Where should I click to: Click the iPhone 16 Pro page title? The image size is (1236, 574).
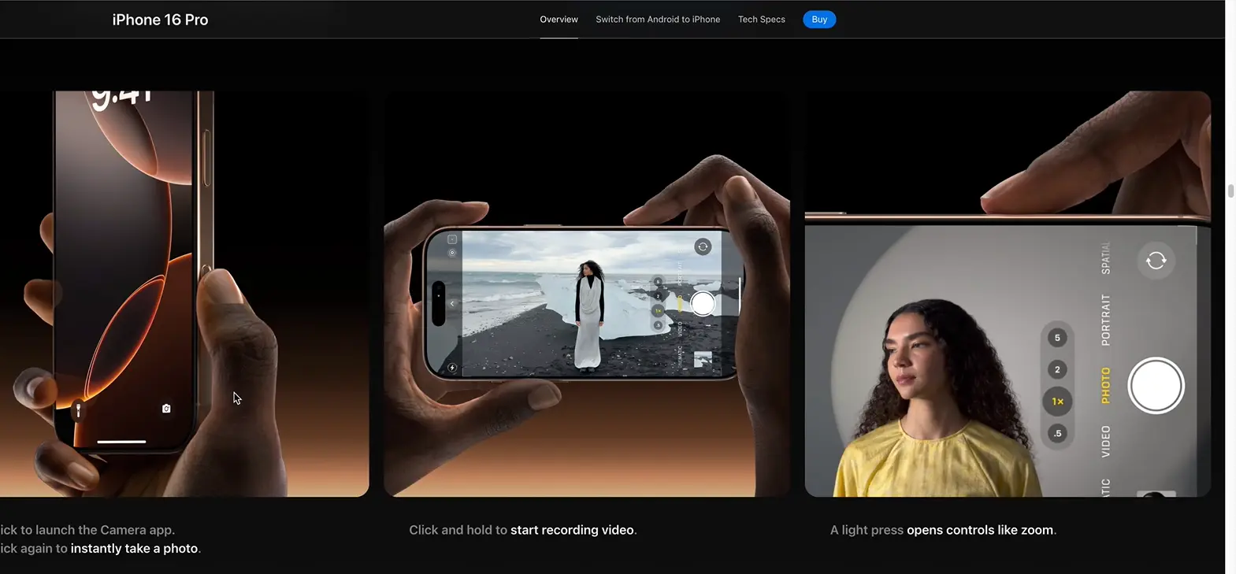[160, 20]
